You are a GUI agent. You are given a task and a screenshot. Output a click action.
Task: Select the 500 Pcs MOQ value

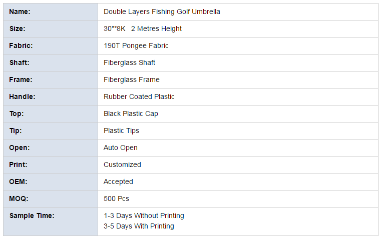pos(117,199)
